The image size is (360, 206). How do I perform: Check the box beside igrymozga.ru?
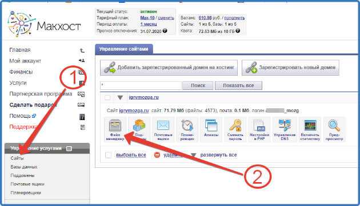[x=107, y=98]
